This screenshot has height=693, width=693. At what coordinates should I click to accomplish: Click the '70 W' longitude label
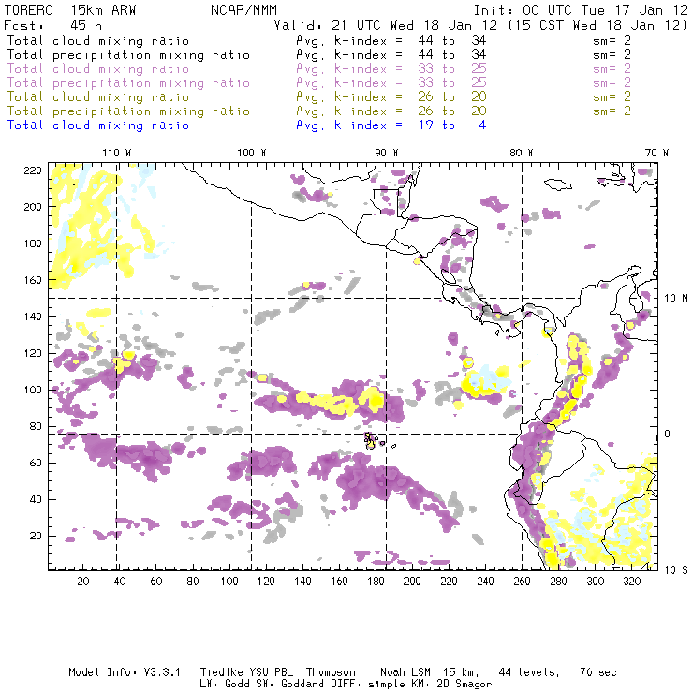click(656, 153)
